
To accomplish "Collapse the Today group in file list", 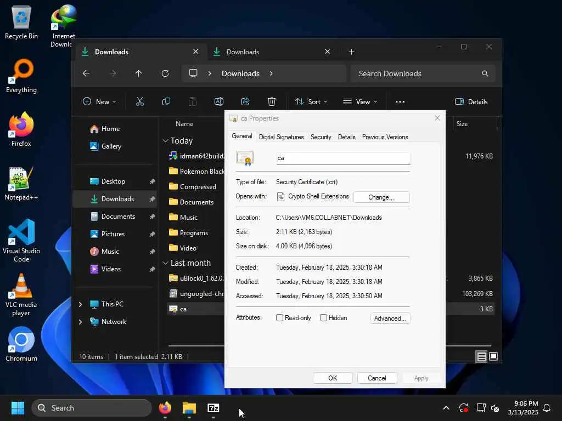I will pos(165,141).
